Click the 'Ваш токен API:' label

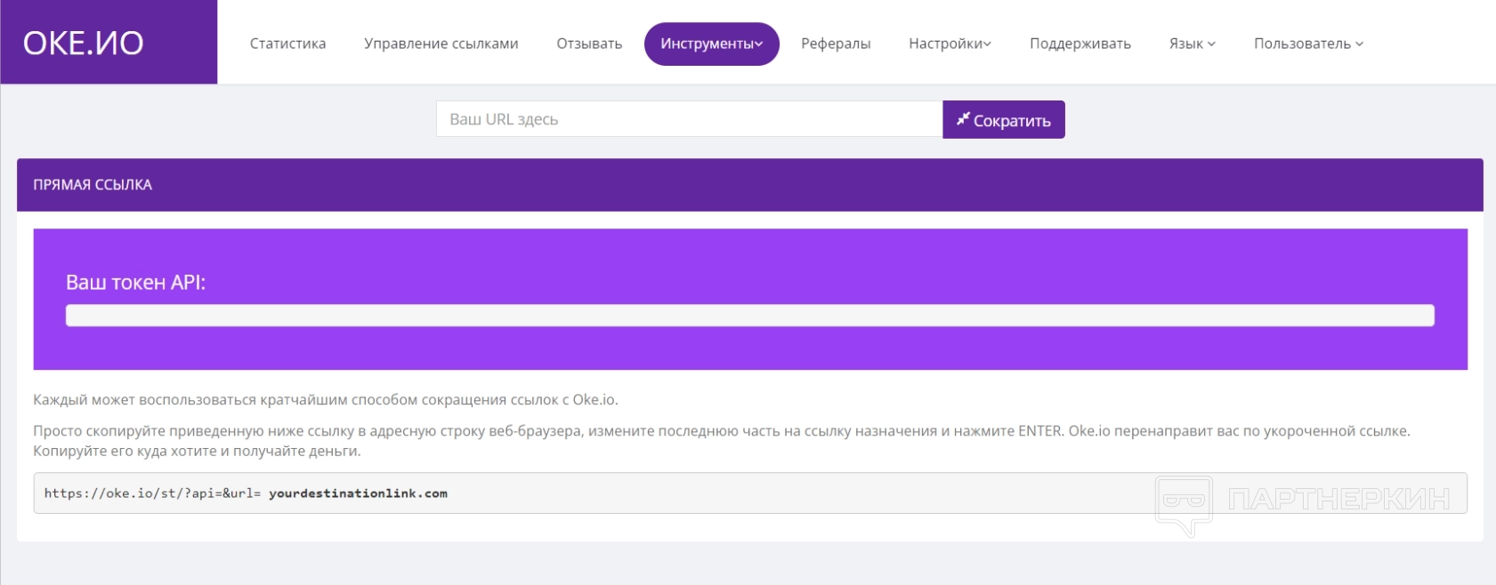click(x=135, y=283)
